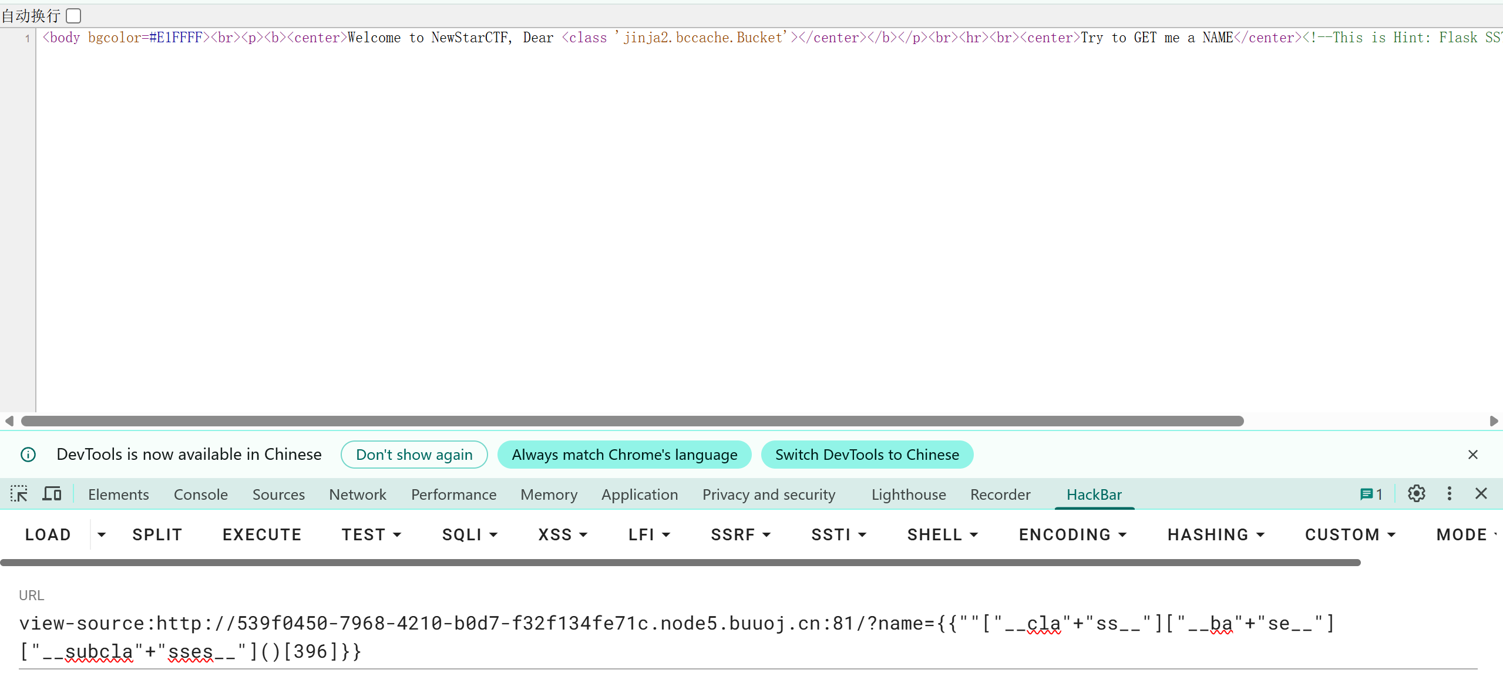
Task: Expand the ENCODING dropdown menu
Action: (x=1072, y=534)
